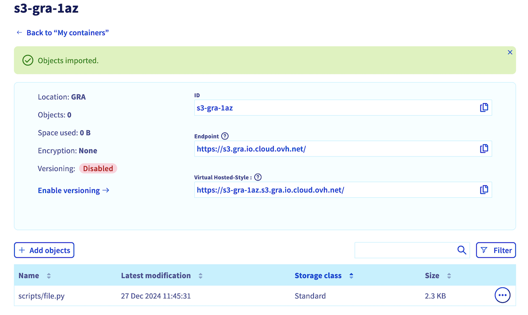Dismiss the Objects imported banner
The image size is (528, 315).
pyautogui.click(x=510, y=52)
